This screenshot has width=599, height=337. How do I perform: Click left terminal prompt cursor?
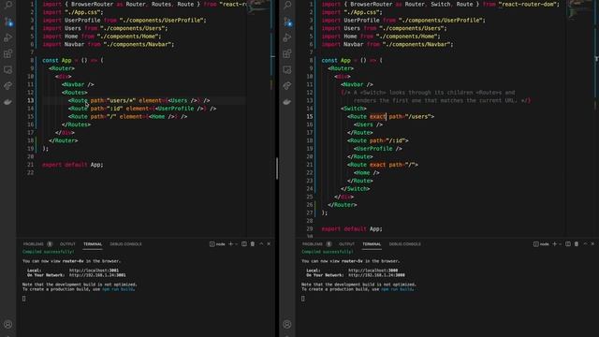click(x=24, y=299)
